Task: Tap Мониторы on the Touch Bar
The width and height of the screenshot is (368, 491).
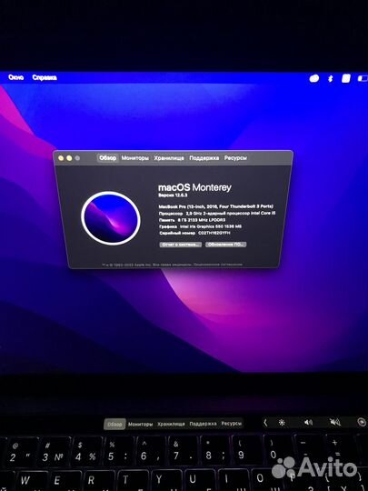Action: pos(141,425)
